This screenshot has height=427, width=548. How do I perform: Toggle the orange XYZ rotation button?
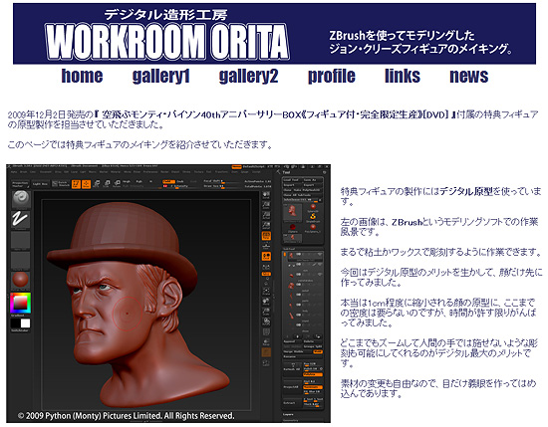tap(266, 274)
